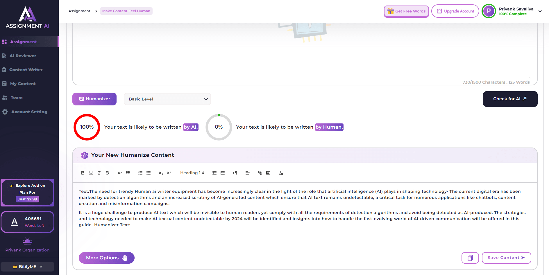Insert an image into the content
This screenshot has width=549, height=275.
tap(268, 172)
